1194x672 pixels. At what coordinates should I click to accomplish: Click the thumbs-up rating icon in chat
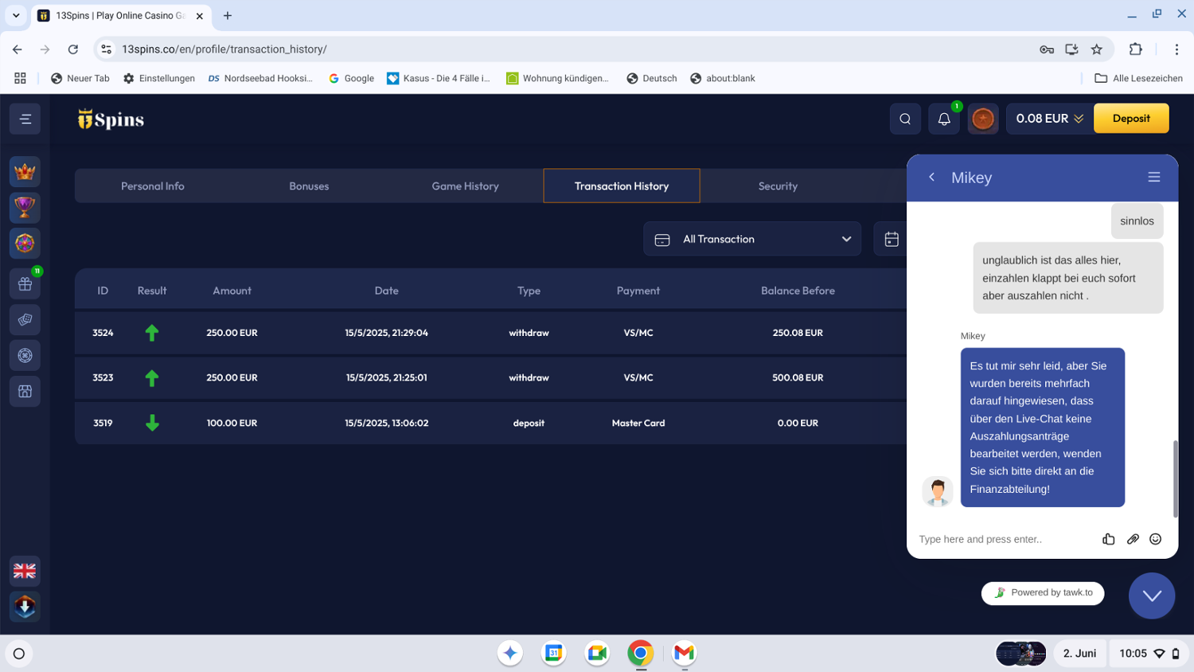(x=1108, y=539)
